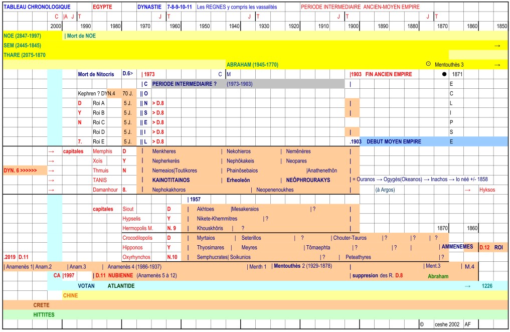Select the "Neopares" king name

click(x=296, y=161)
